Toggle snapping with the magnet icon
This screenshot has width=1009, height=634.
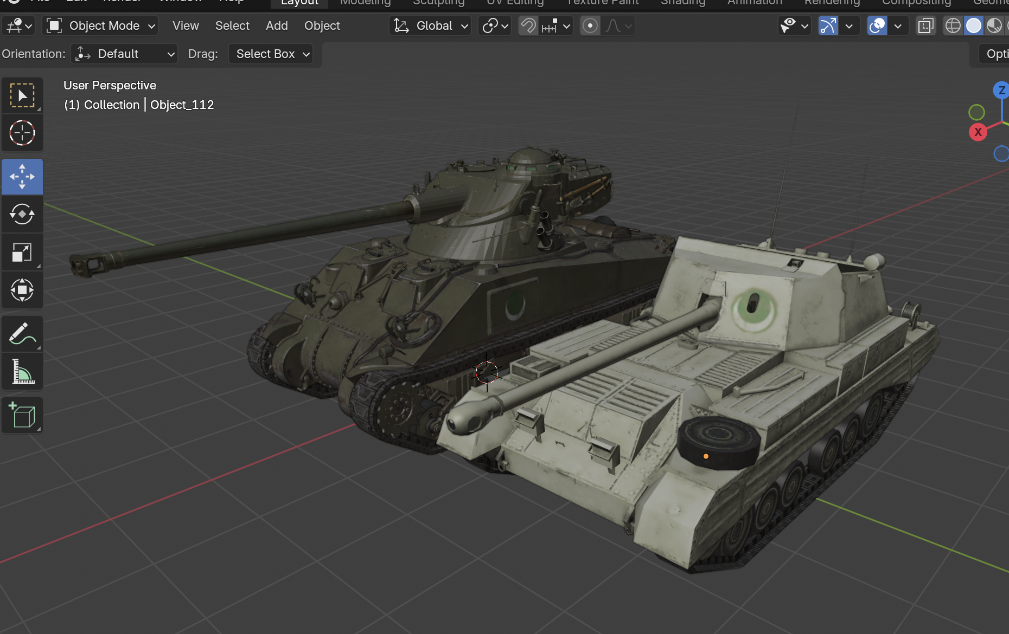point(527,25)
